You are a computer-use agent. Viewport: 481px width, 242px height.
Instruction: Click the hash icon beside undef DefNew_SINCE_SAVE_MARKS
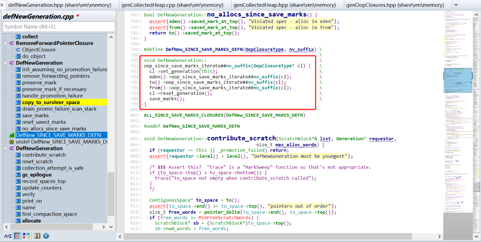click(12, 142)
